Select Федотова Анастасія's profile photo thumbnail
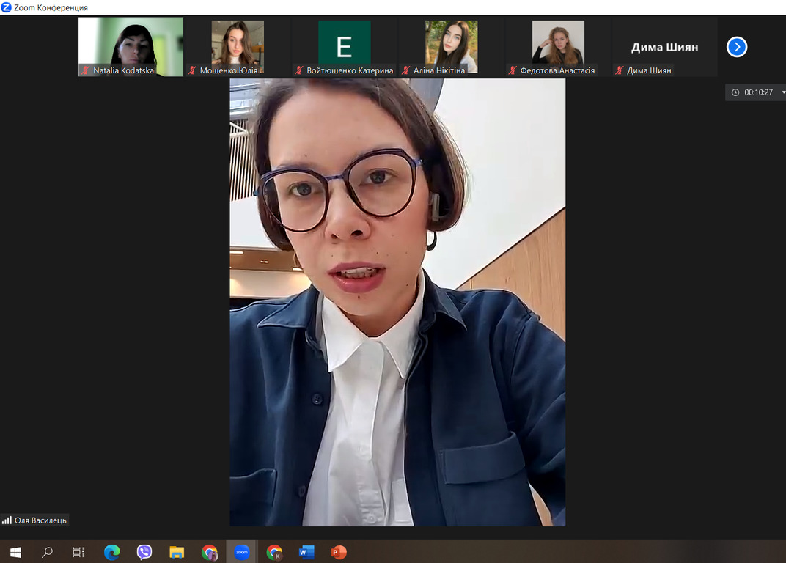The image size is (786, 563). [558, 47]
